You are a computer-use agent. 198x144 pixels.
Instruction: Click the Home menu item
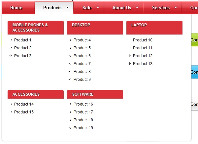tap(16, 8)
